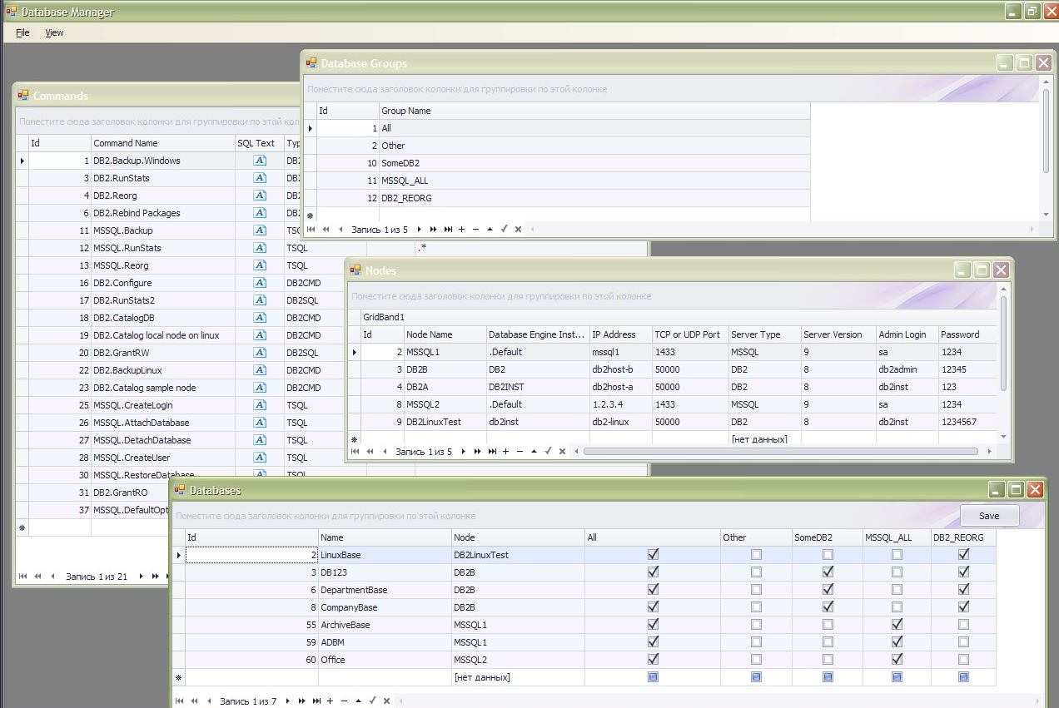This screenshot has height=708, width=1059.
Task: Select DB2LinuxTest node name cell
Action: tap(445, 422)
